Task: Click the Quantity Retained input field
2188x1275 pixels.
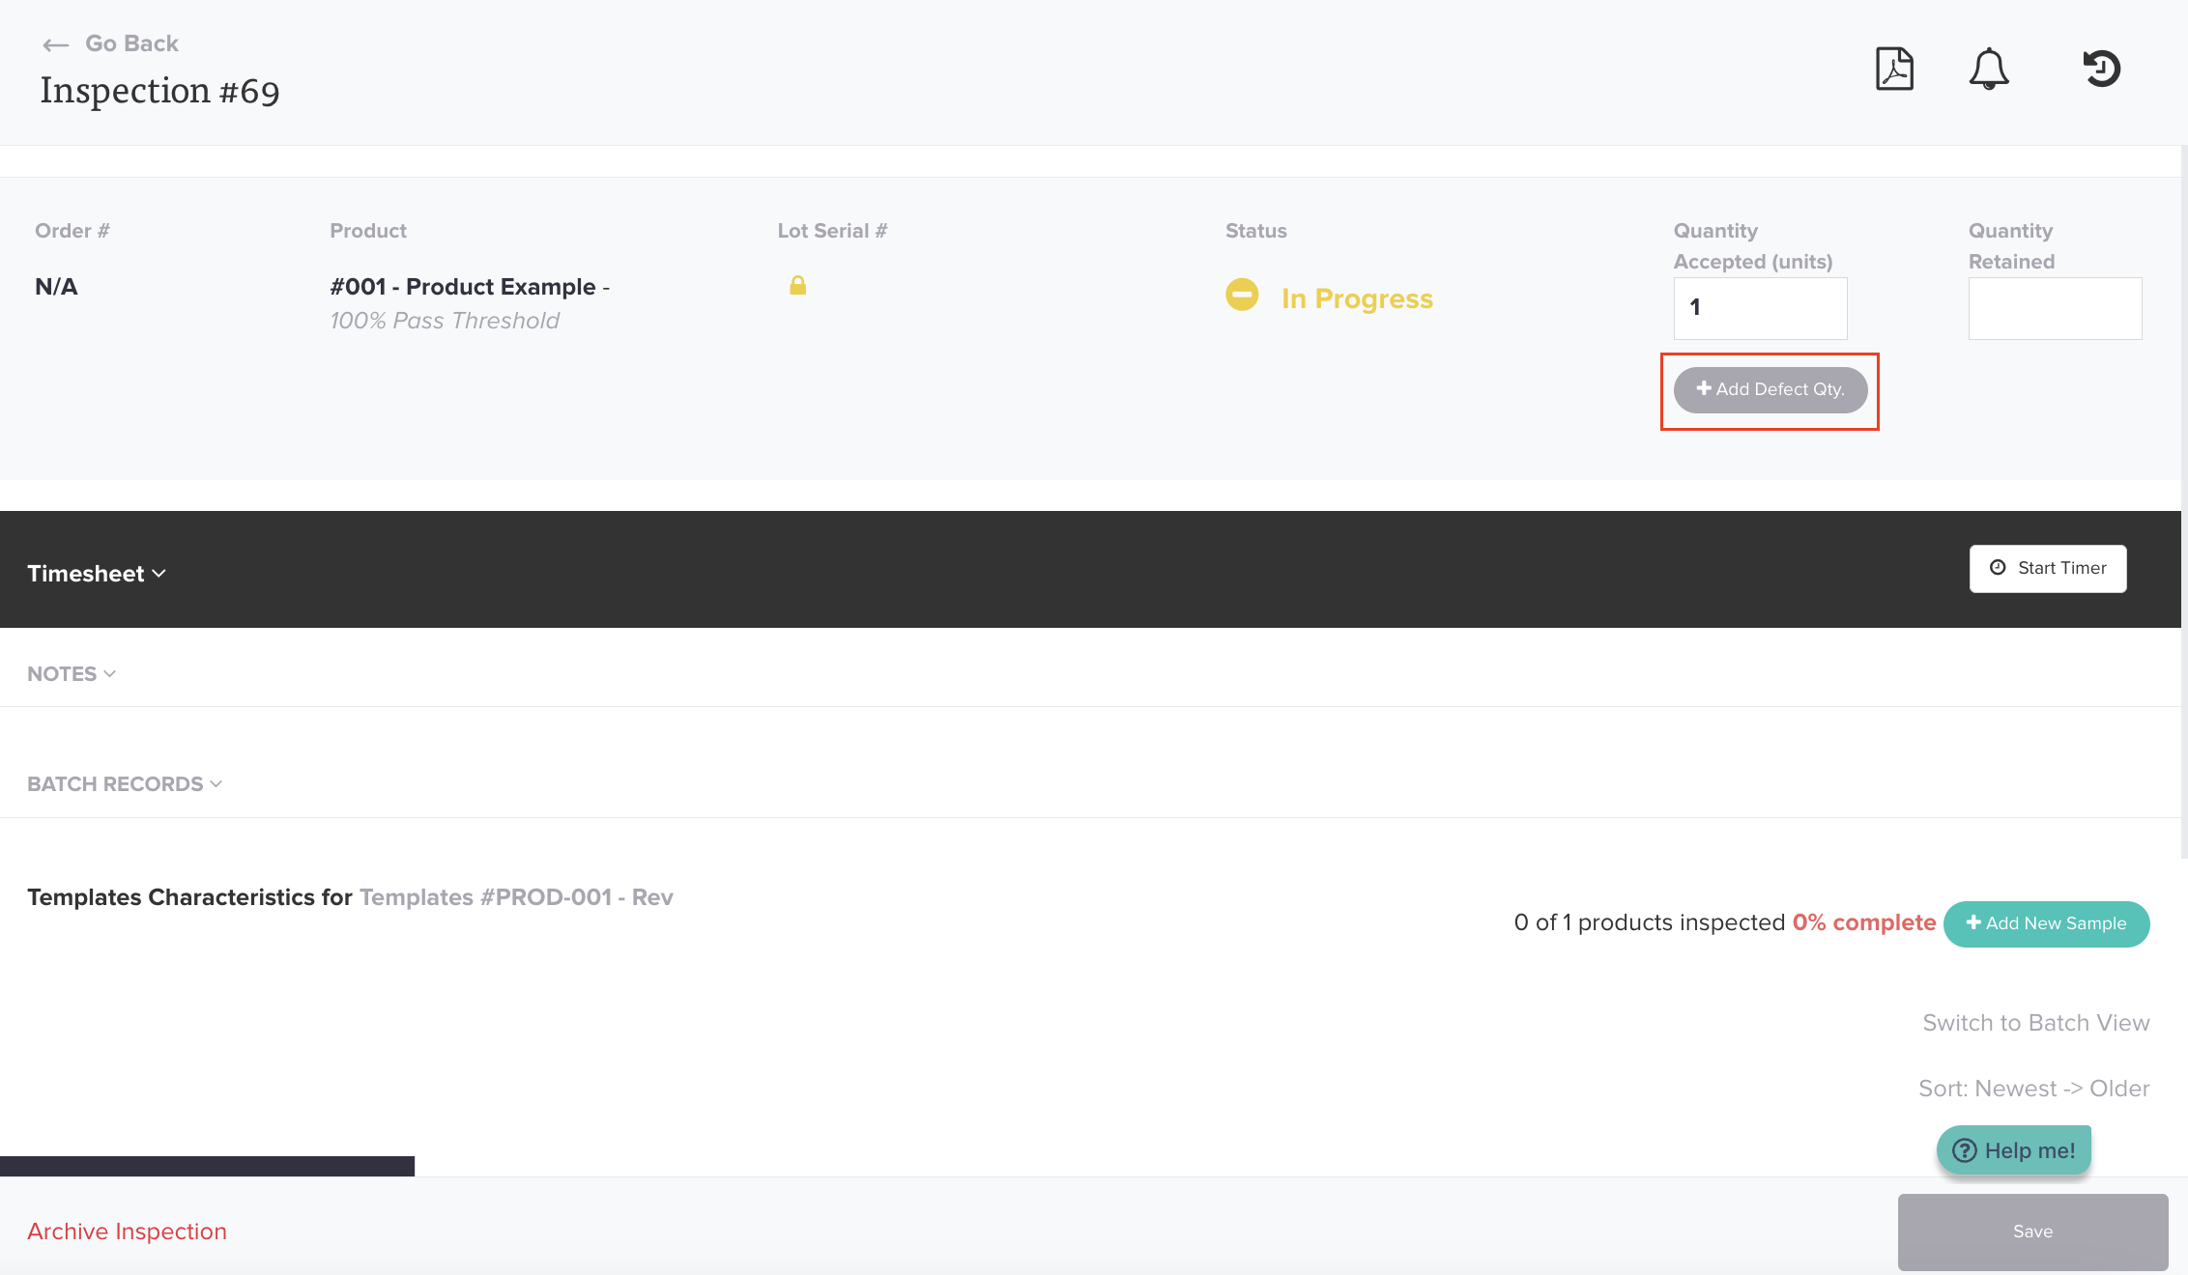Action: 2055,308
